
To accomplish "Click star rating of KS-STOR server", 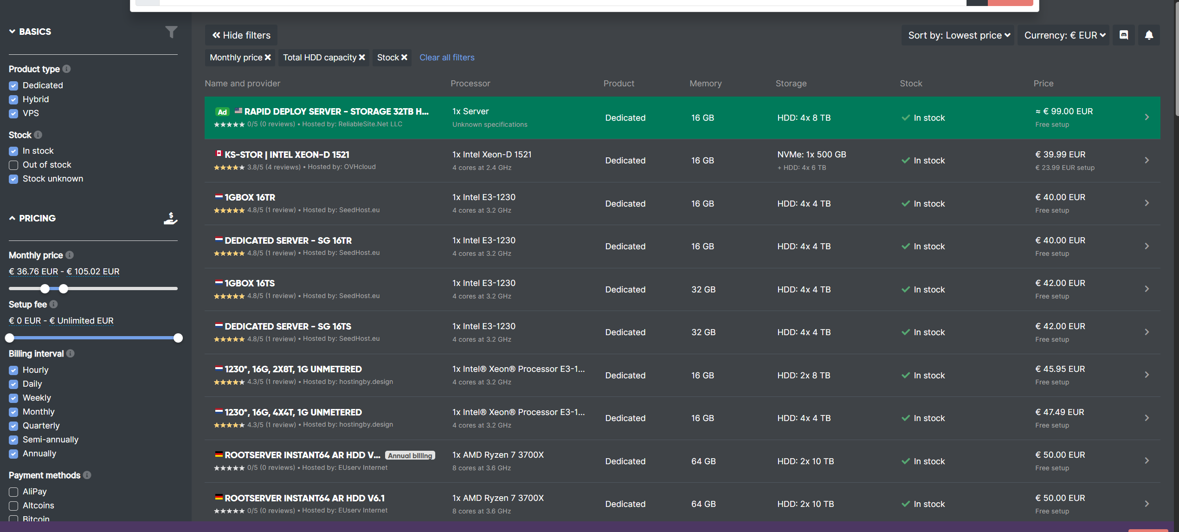I will point(229,167).
